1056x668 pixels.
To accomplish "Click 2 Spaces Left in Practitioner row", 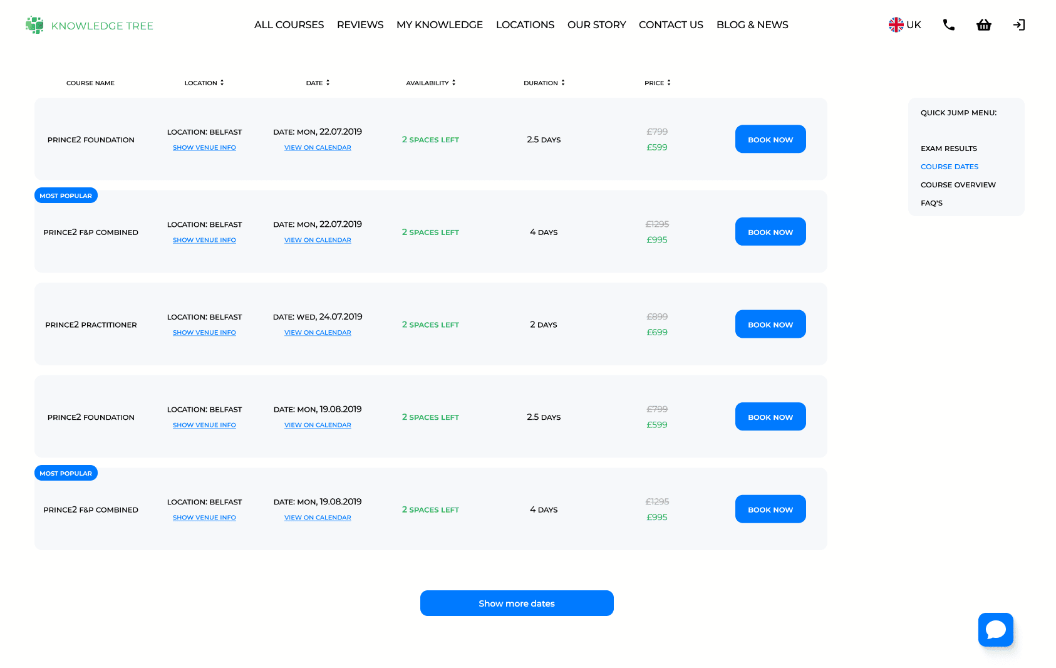I will [x=430, y=325].
